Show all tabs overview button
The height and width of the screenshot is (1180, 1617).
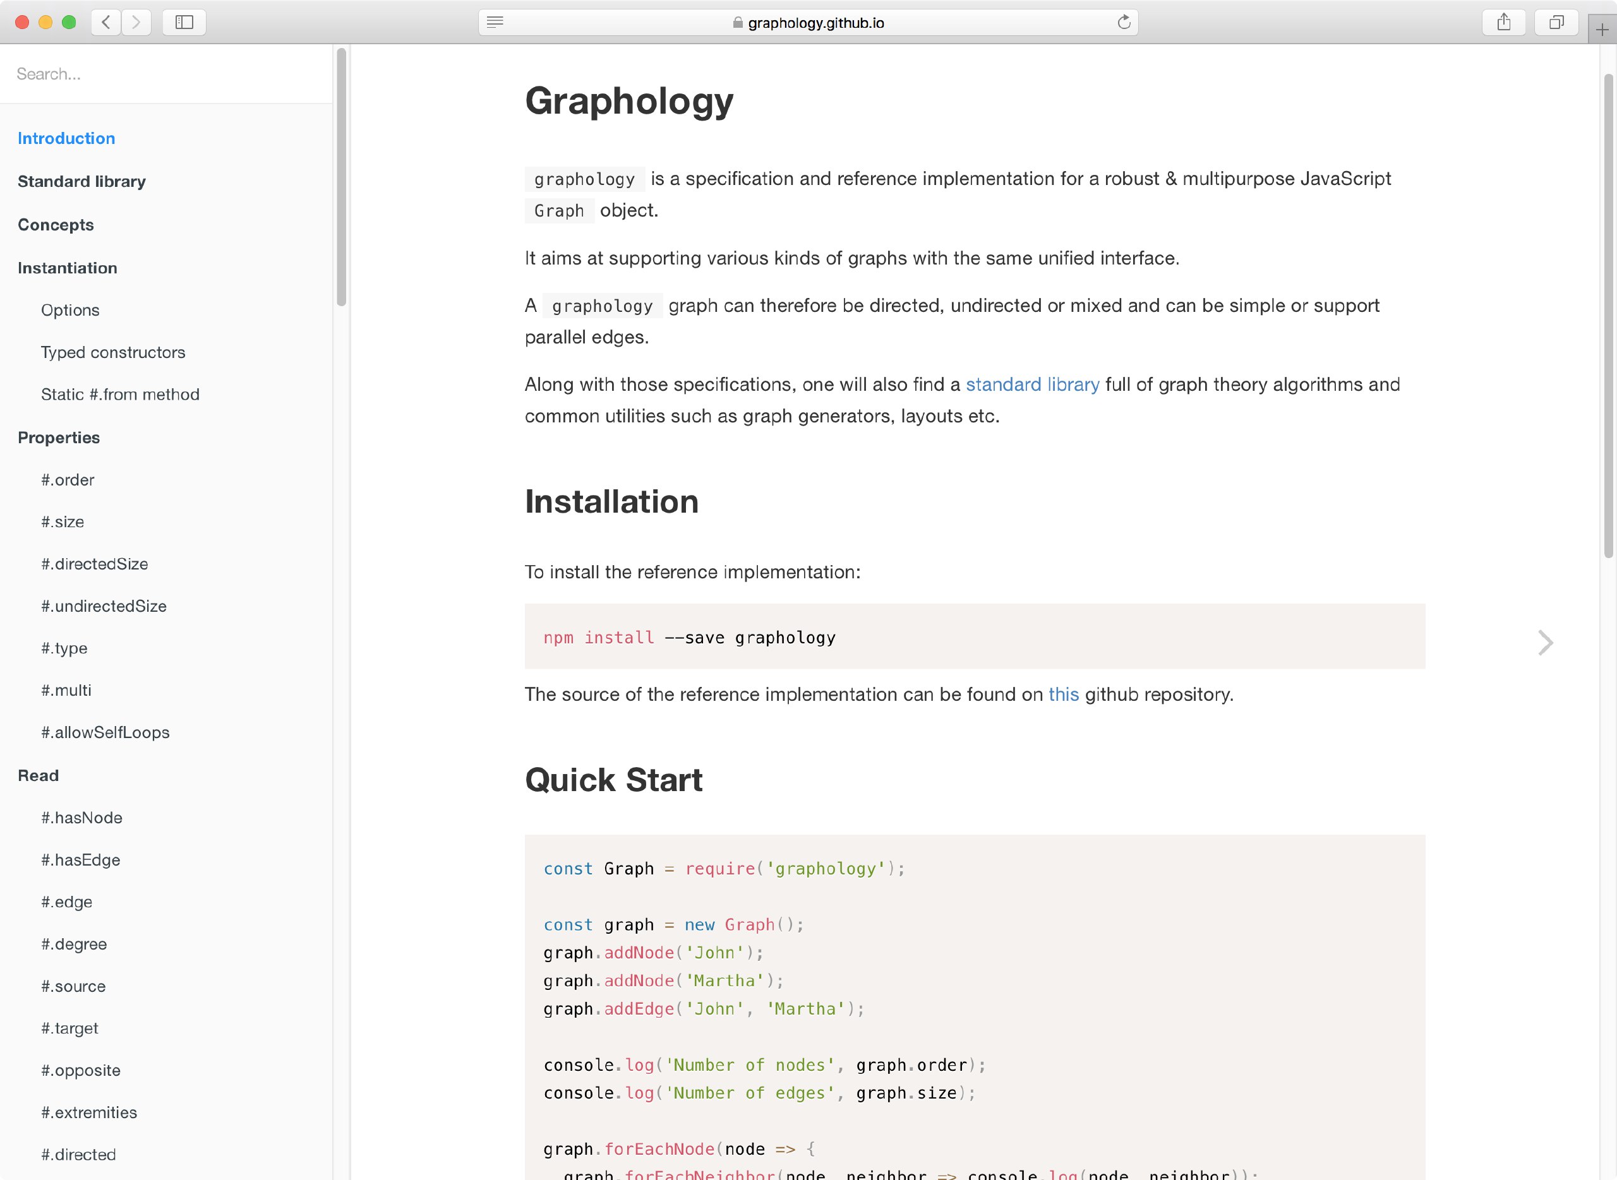1556,22
